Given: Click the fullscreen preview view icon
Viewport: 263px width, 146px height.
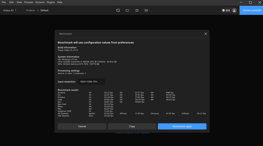Looking at the screenshot, I should [x=118, y=10].
